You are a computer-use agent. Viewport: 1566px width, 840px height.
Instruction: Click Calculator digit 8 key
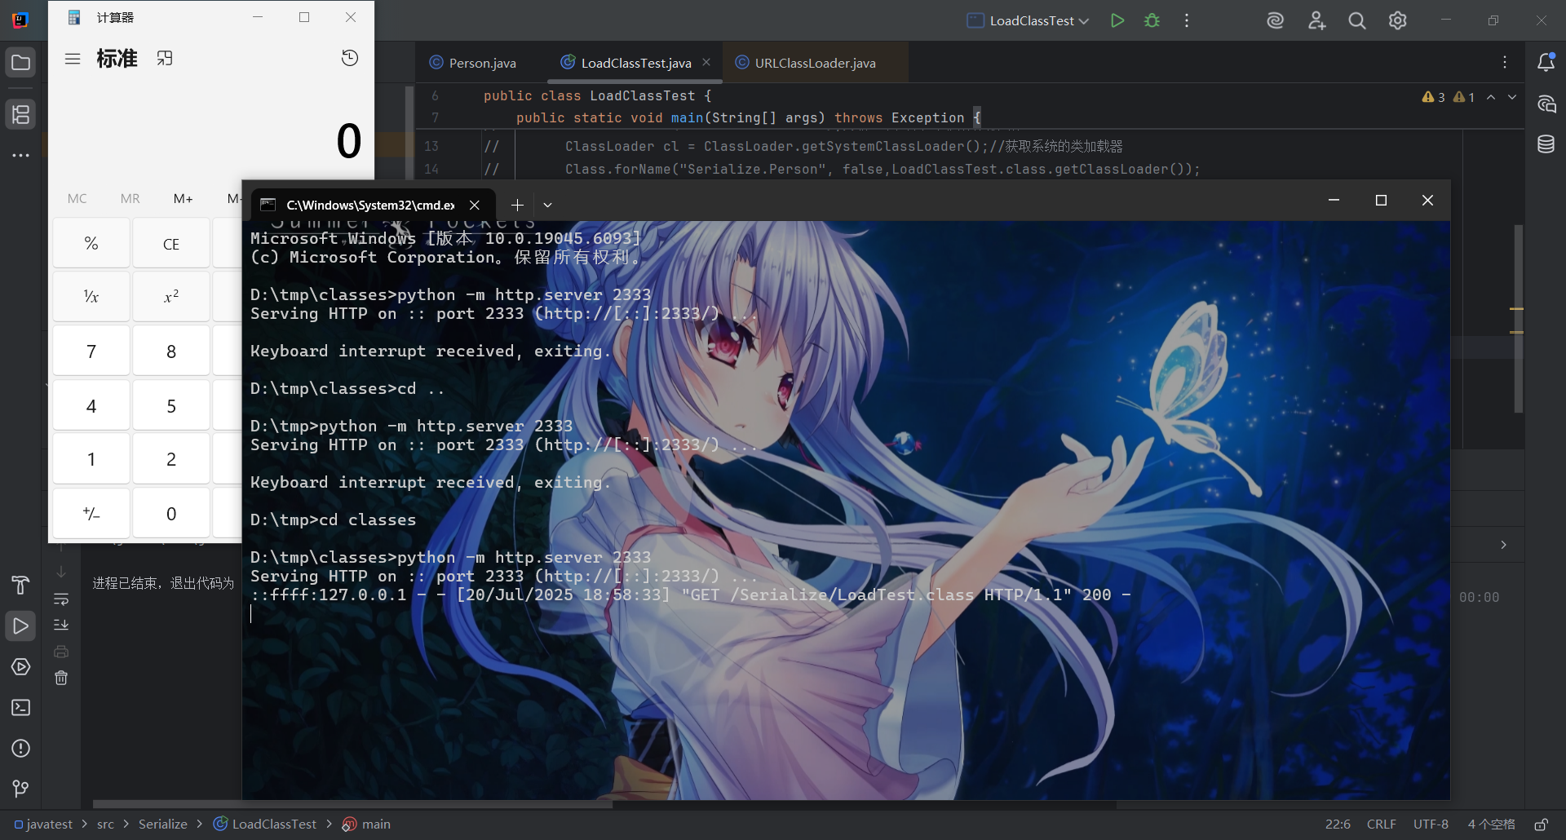coord(171,351)
